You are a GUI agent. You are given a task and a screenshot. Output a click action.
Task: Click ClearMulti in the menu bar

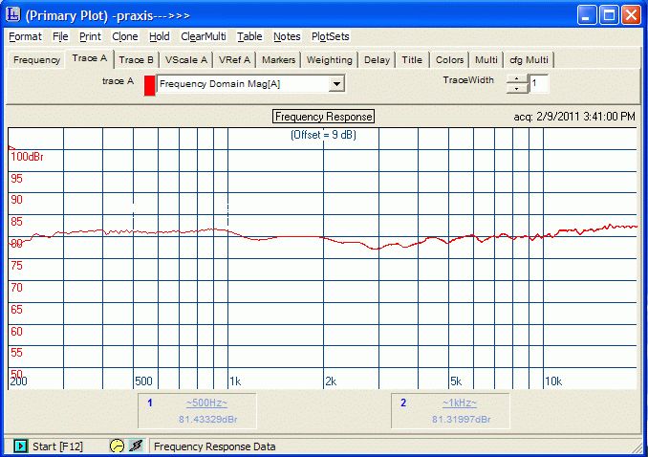pos(204,36)
